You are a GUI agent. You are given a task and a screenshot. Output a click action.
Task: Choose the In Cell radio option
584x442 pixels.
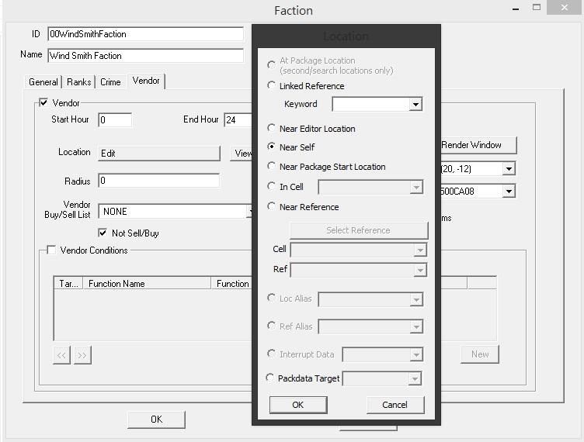point(271,186)
